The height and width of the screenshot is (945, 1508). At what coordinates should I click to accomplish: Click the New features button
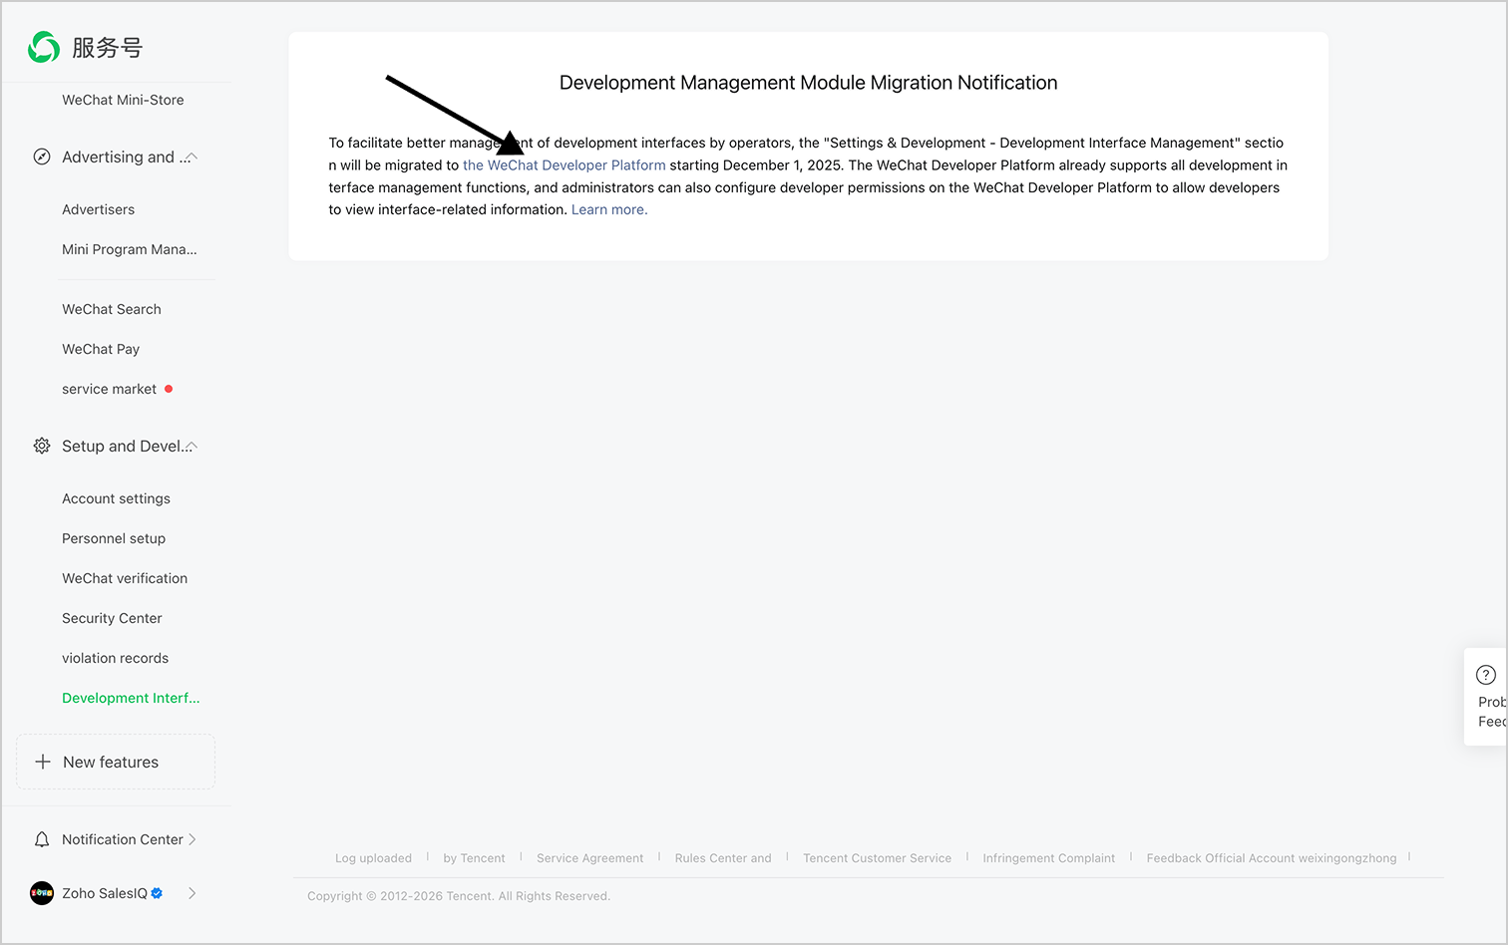[x=116, y=762]
